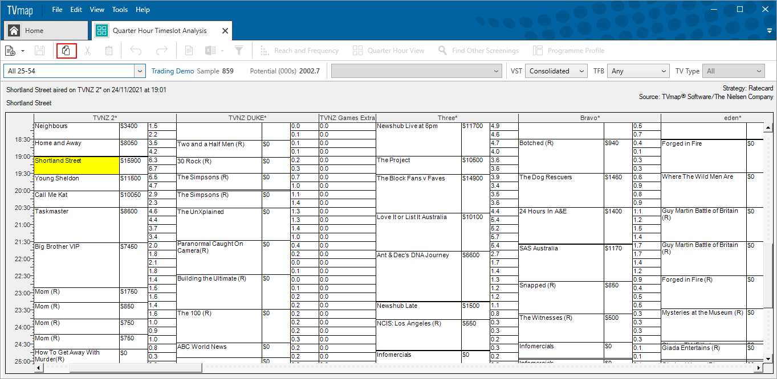Viewport: 777px width, 379px height.
Task: Open the Tools menu
Action: [120, 10]
